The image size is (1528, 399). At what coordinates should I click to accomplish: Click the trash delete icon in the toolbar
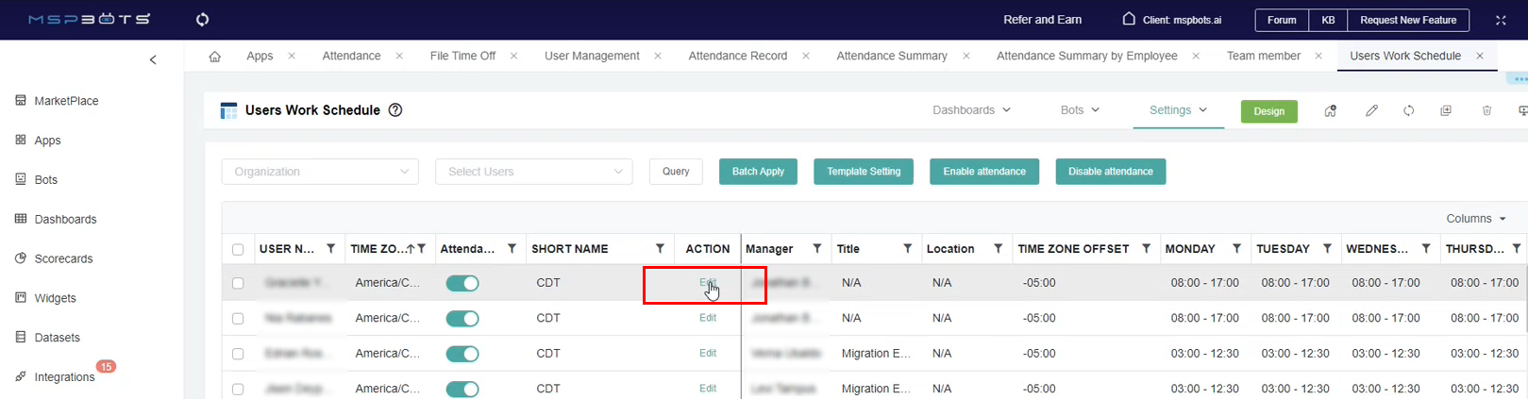pos(1486,111)
